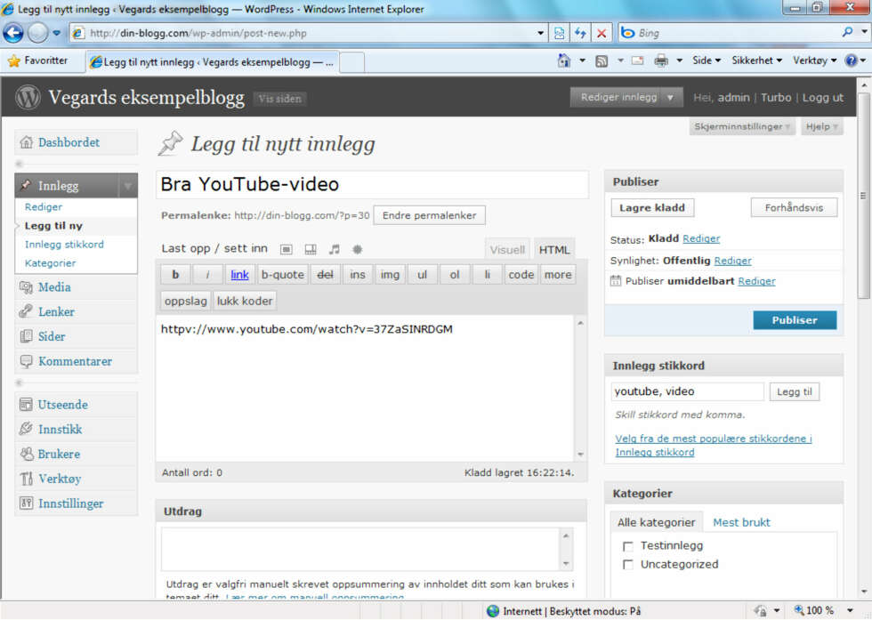The width and height of the screenshot is (872, 620).
Task: Switch to the HTML editor tab
Action: pos(553,250)
